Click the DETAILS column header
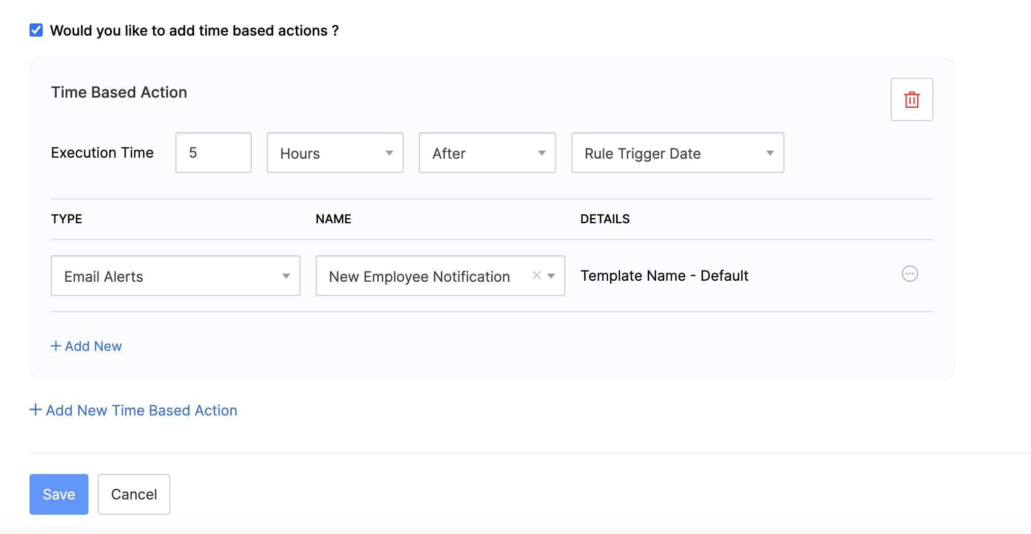This screenshot has height=534, width=1031. click(605, 219)
